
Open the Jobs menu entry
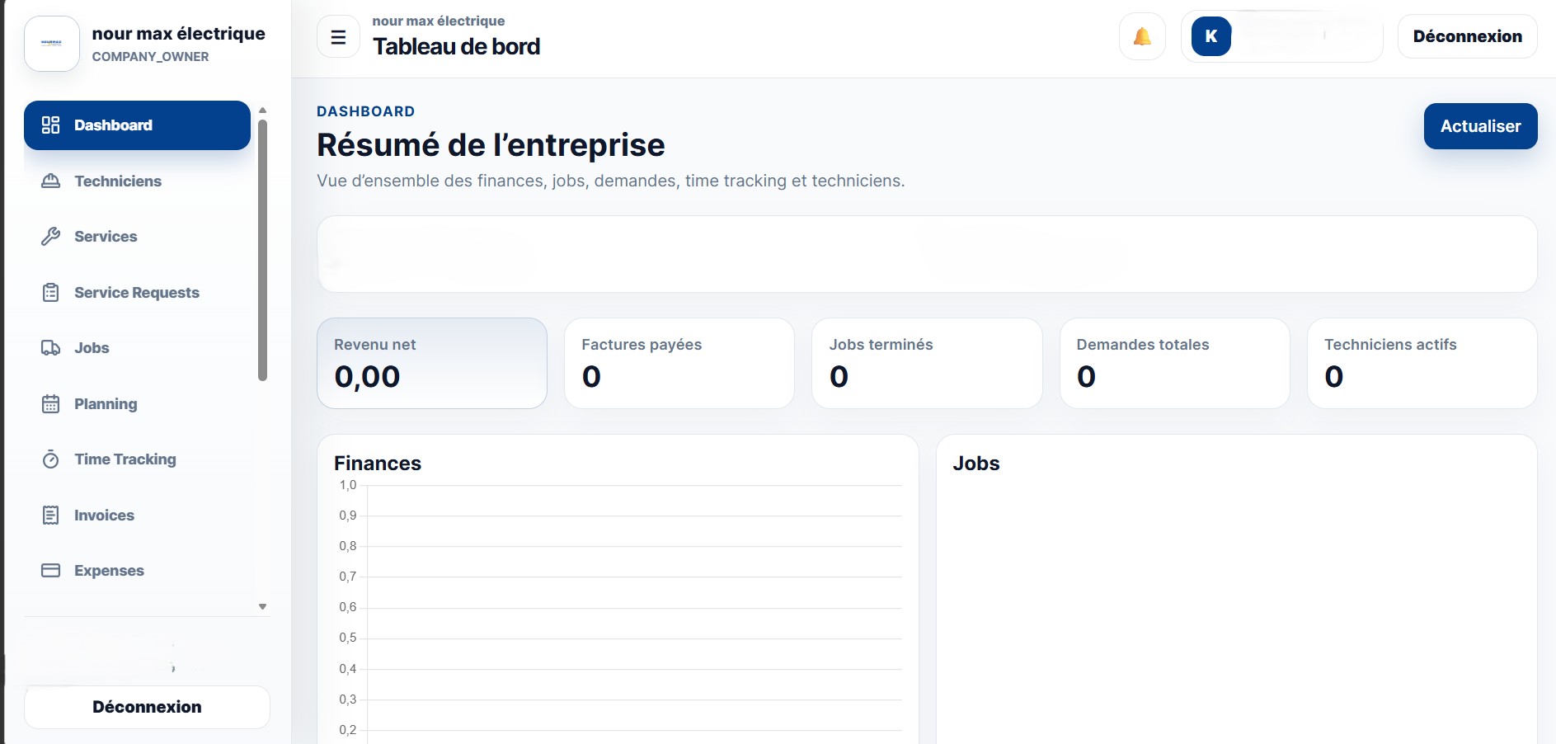[x=137, y=348]
